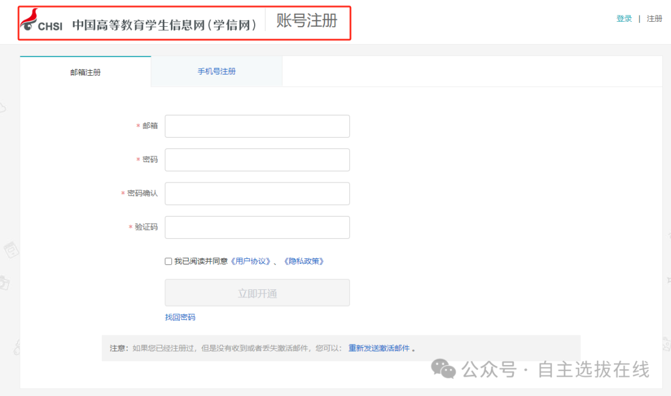Image resolution: width=671 pixels, height=396 pixels.
Task: Follow the 找回密码 link
Action: [180, 317]
